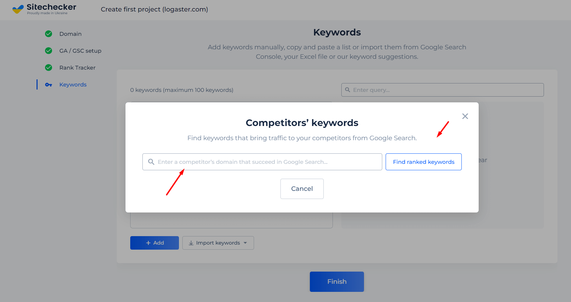Go to the Rank Tracker step
The height and width of the screenshot is (302, 571).
pos(77,68)
